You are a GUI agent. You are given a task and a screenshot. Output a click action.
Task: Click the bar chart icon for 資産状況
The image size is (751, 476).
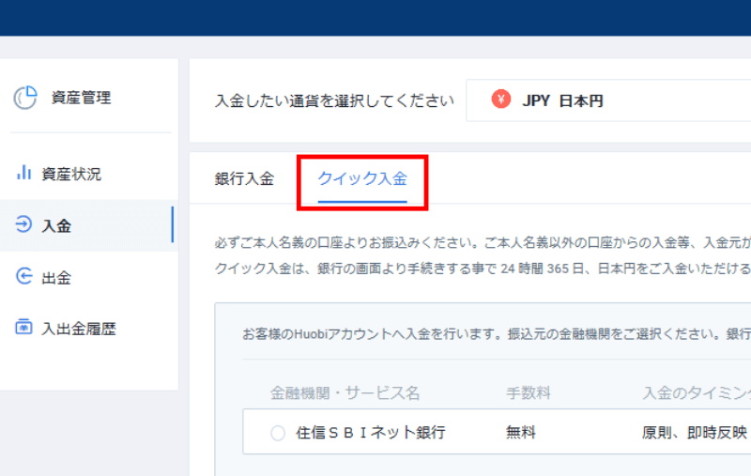(23, 174)
